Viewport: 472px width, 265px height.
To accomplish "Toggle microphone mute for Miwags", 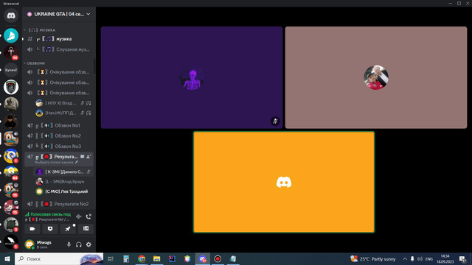I will click(x=69, y=244).
